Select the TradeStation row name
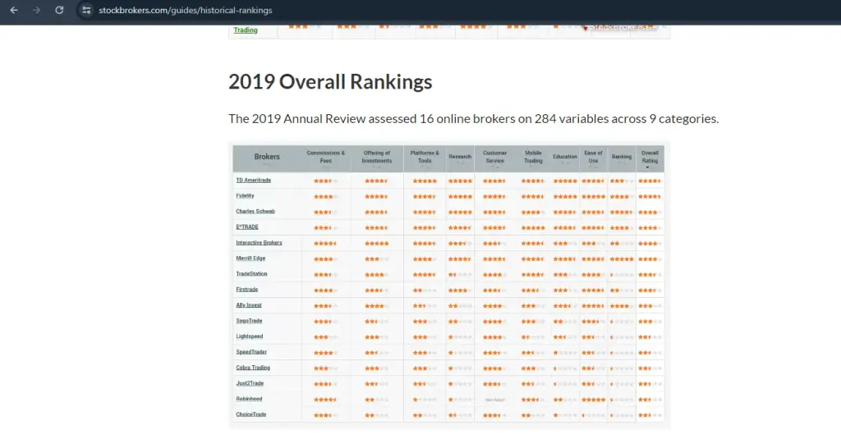This screenshot has width=841, height=439. [251, 274]
